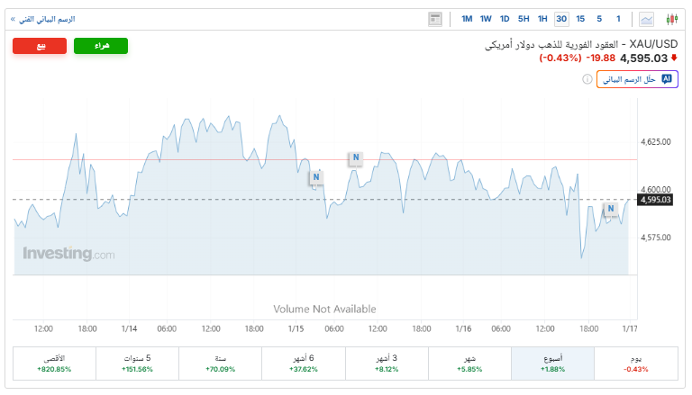Open the N news marker near 1/15

pos(316,176)
